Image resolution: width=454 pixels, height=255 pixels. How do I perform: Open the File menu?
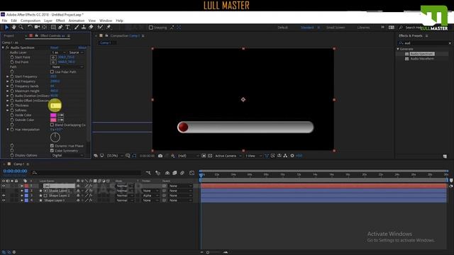tap(4, 21)
